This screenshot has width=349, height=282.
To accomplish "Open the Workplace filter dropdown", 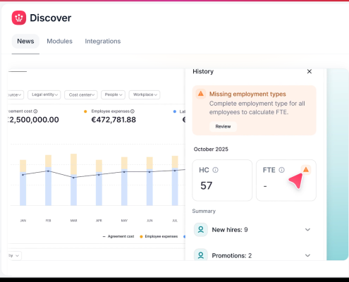I will [x=145, y=94].
